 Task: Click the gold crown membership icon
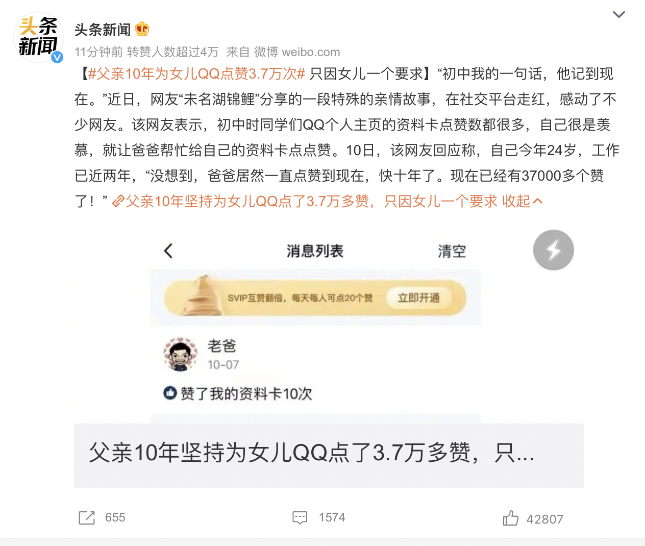(x=142, y=29)
